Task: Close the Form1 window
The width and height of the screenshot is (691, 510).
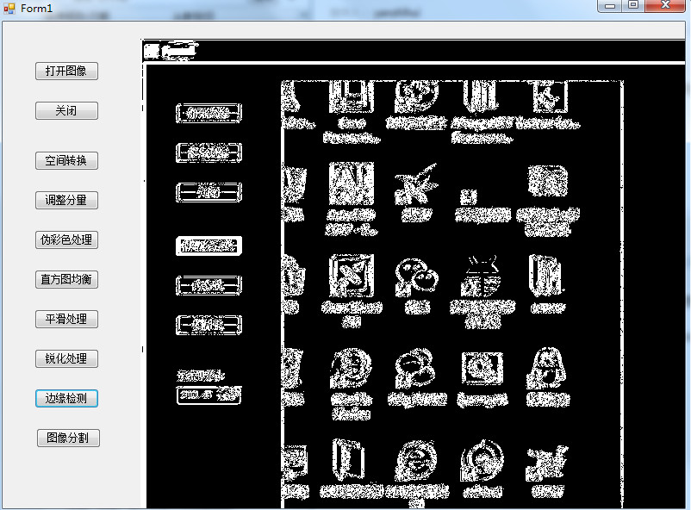Action: [x=665, y=6]
